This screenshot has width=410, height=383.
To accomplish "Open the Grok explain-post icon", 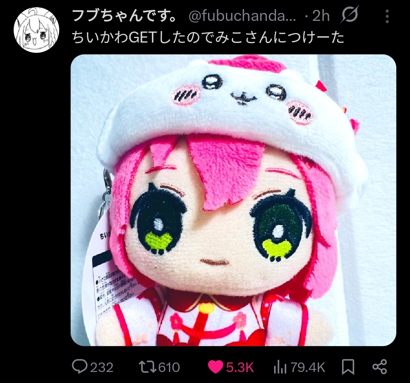I will pyautogui.click(x=349, y=16).
